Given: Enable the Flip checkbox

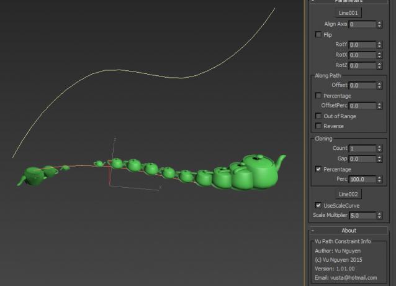Looking at the screenshot, I should coord(319,35).
